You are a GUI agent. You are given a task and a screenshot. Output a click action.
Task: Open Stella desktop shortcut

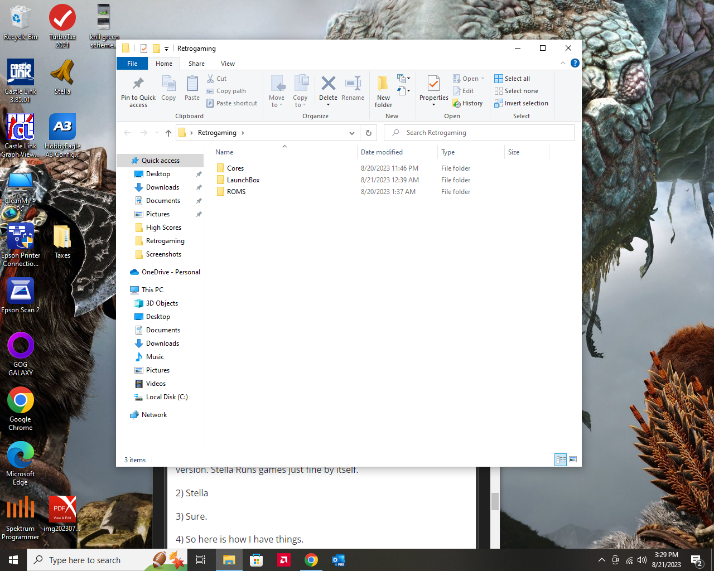coord(62,77)
